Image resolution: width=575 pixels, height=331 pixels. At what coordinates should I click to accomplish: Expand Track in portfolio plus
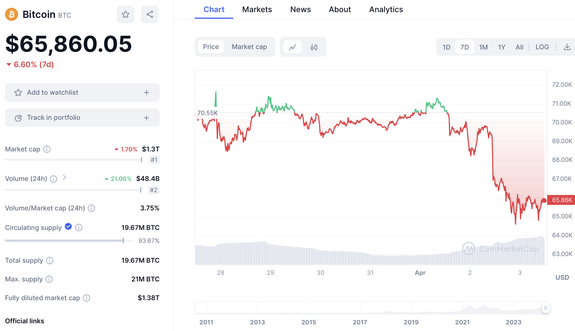pos(147,118)
